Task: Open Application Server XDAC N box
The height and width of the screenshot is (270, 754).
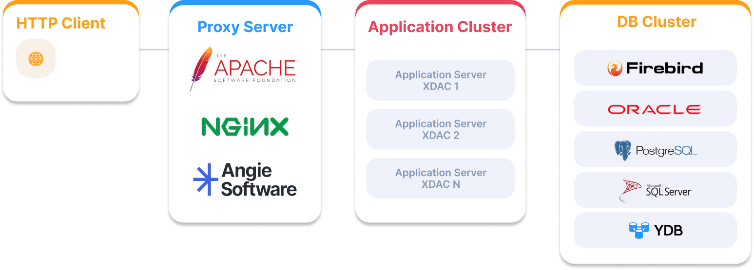Action: point(441,178)
